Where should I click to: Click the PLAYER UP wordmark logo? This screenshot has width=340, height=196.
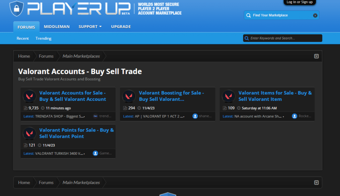tap(79, 8)
